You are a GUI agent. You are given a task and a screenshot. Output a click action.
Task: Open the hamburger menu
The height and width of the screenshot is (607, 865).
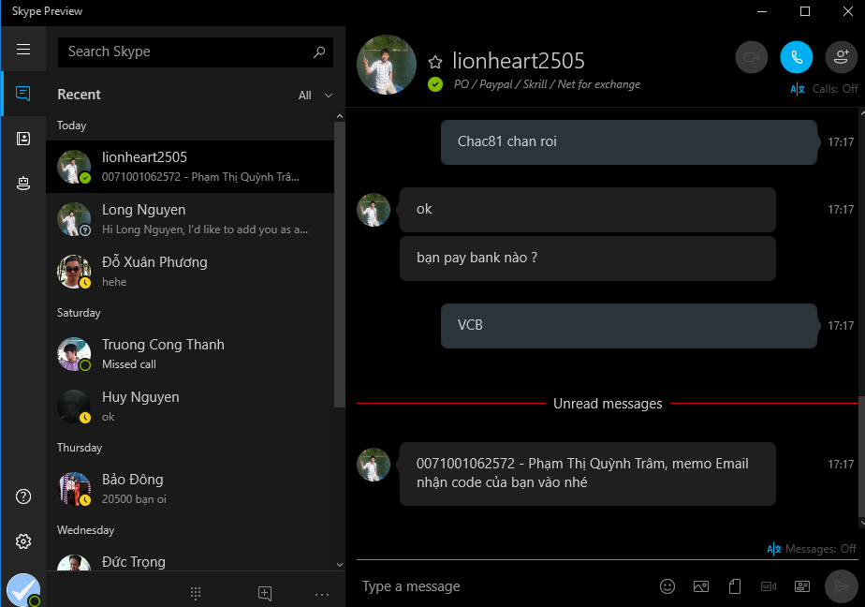point(23,49)
